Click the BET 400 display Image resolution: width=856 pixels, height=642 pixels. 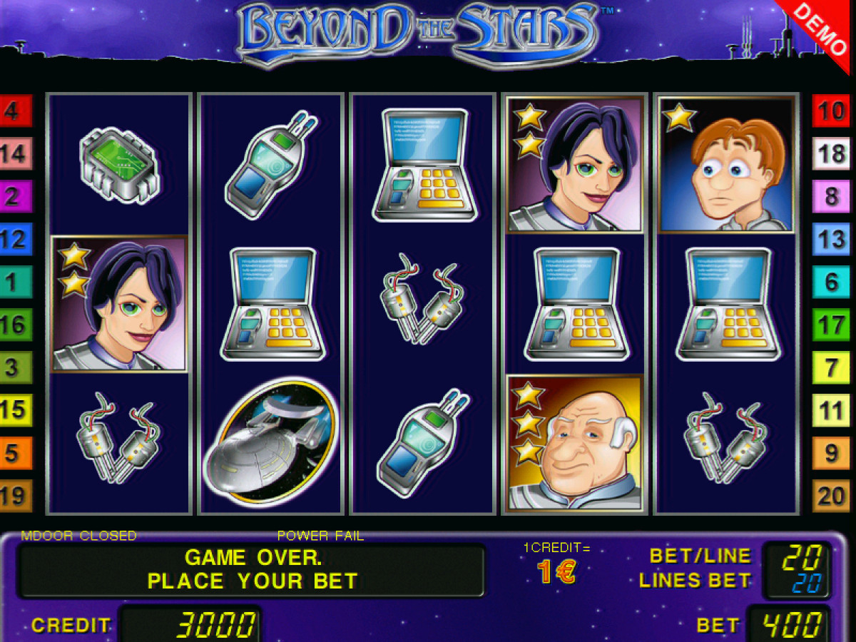788,625
